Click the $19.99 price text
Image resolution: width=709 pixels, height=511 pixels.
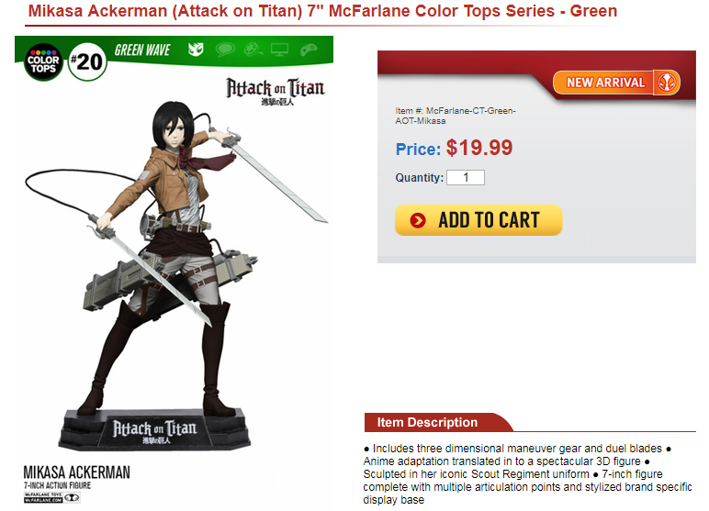pos(479,148)
